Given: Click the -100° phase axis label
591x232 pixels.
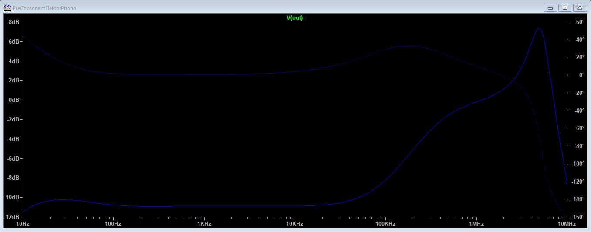Looking at the screenshot, I should [578, 164].
